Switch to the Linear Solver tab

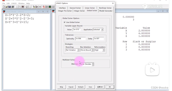[x=90, y=8]
